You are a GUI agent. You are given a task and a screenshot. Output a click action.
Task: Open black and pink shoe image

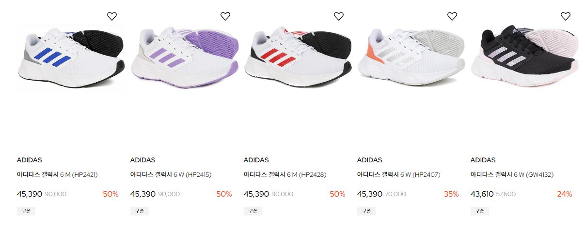pos(524,58)
